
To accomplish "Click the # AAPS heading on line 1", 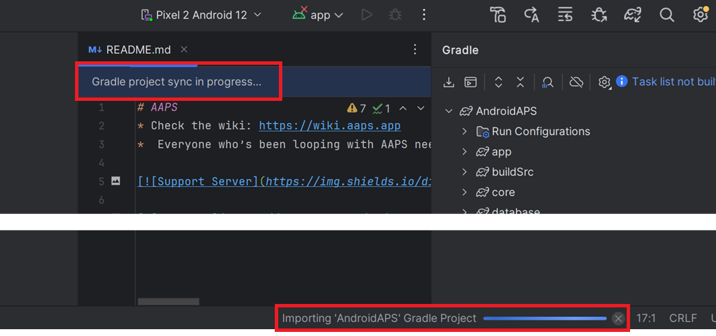I will click(x=157, y=108).
